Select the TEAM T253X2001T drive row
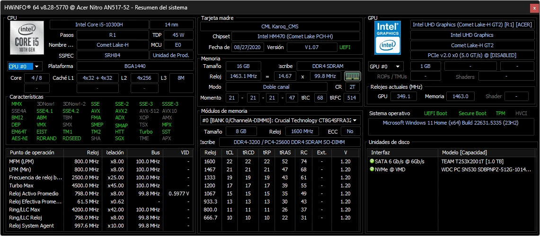 click(451, 161)
